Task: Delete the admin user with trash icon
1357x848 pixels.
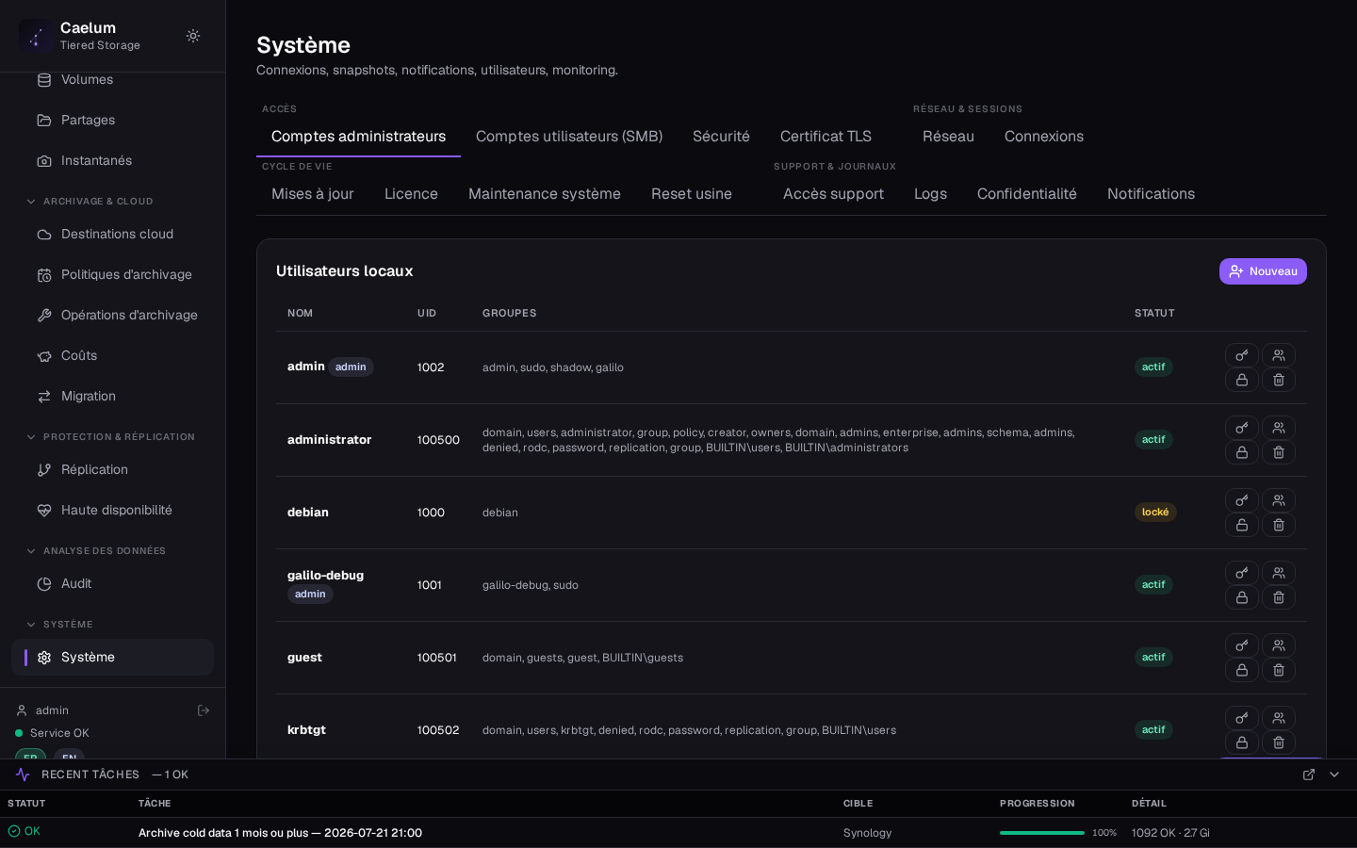Action: (1279, 380)
